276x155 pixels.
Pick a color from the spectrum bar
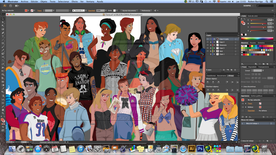pos(257,38)
